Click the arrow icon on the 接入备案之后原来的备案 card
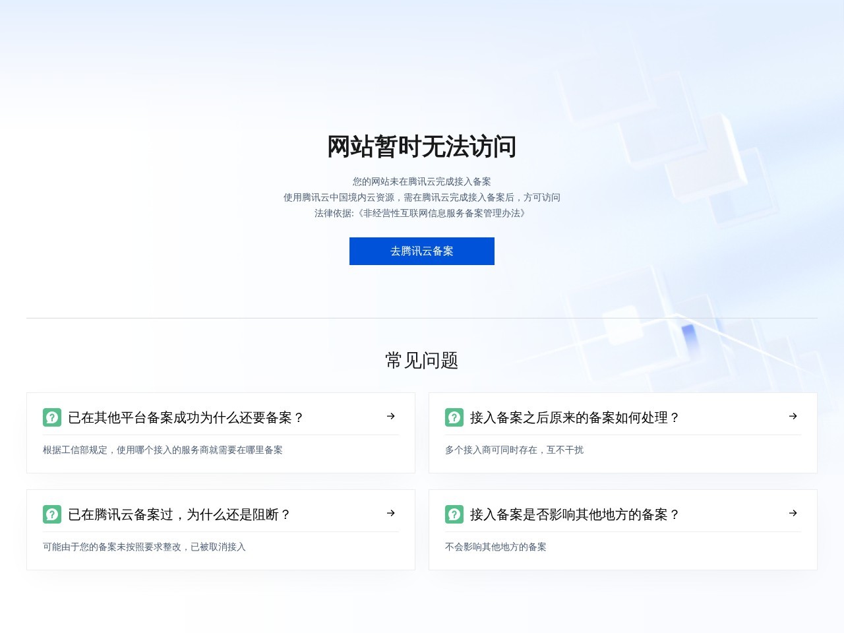The width and height of the screenshot is (844, 633). pos(793,417)
